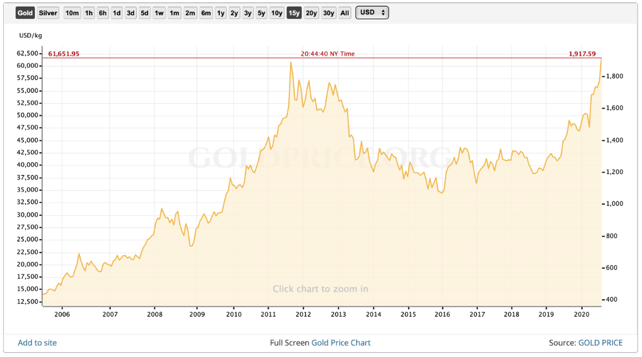Select 3d time interval
Image resolution: width=642 pixels, height=357 pixels.
(x=131, y=13)
